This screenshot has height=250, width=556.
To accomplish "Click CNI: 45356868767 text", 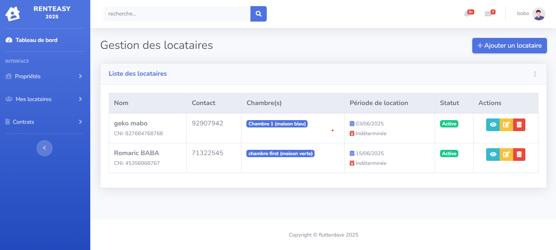I will click(137, 163).
